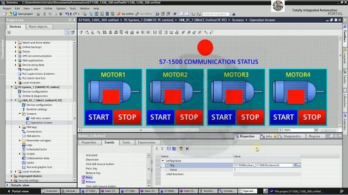Open PLC supervisions & alarms item
Screen dimensions: 348x195
[39, 74]
